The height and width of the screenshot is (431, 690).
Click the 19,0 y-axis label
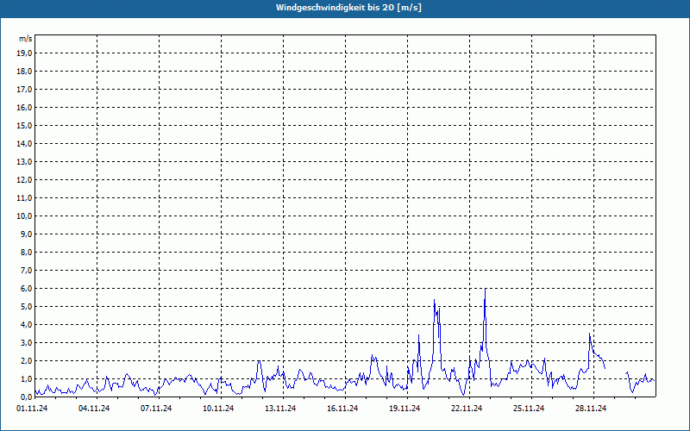pyautogui.click(x=25, y=53)
